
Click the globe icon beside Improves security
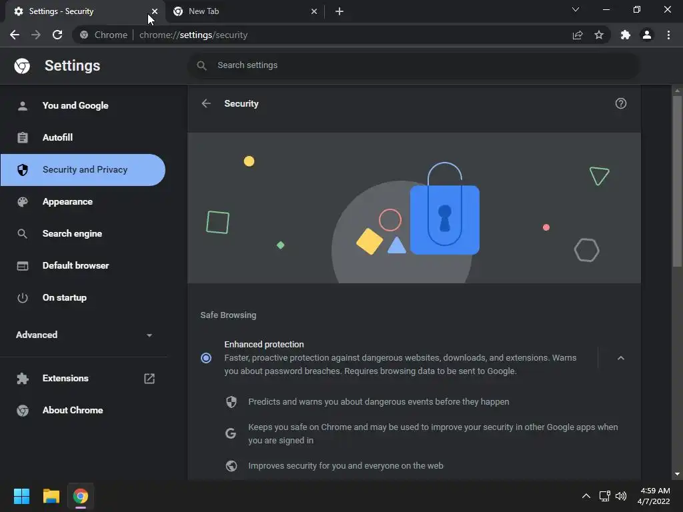coord(231,466)
